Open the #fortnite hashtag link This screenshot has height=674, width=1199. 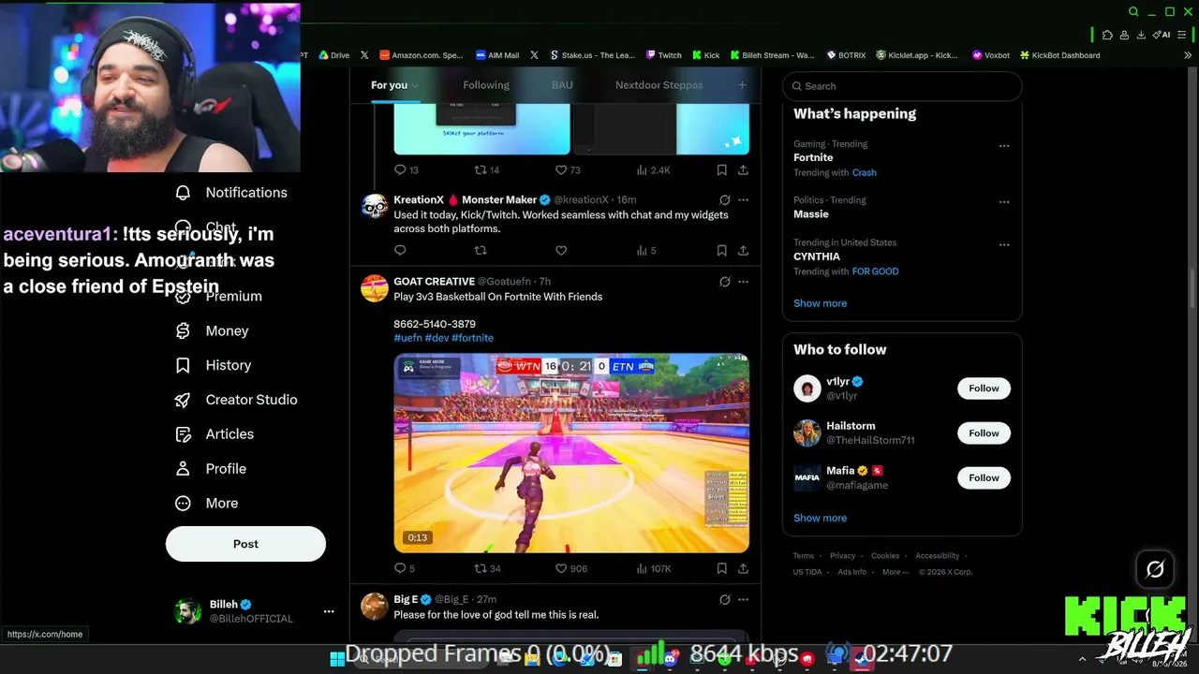472,338
